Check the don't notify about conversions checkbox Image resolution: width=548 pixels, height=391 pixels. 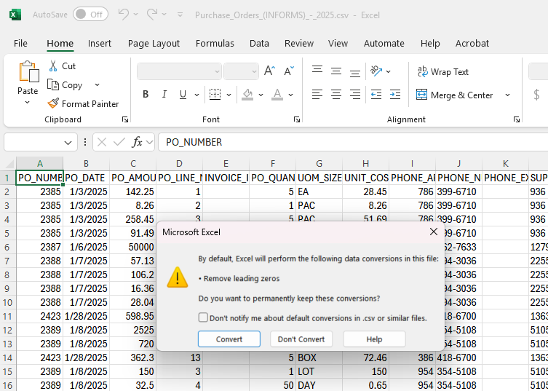[203, 317]
